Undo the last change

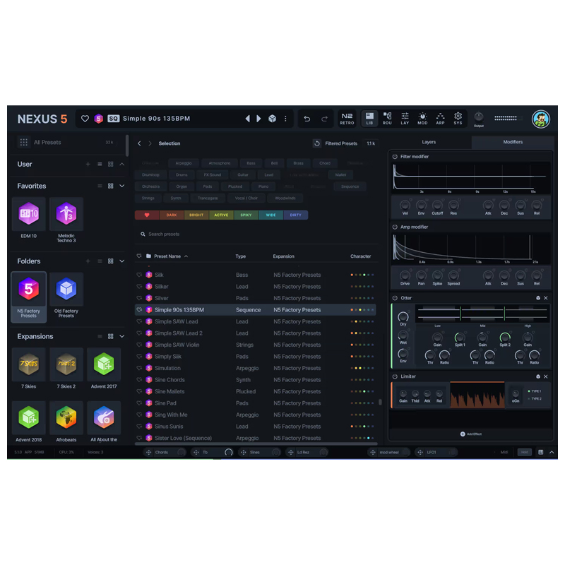pos(307,119)
